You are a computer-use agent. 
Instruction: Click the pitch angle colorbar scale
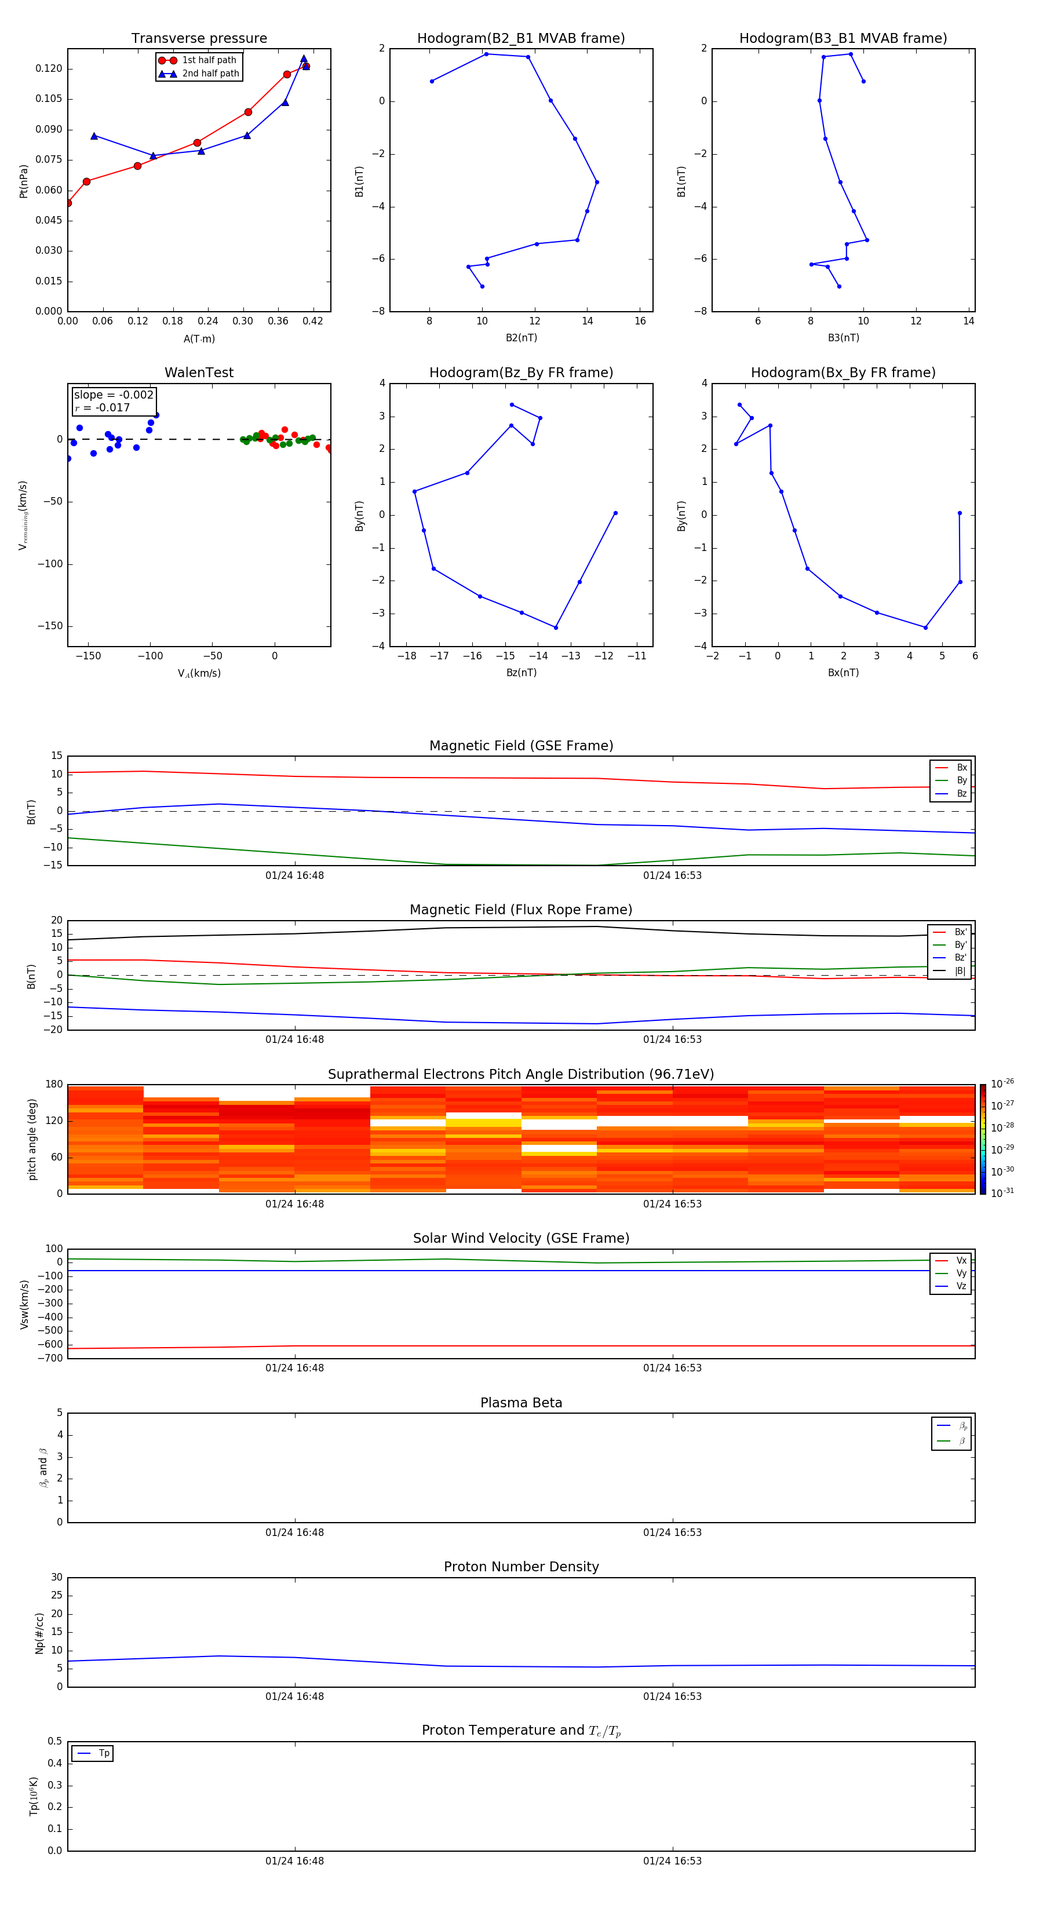[x=983, y=1139]
